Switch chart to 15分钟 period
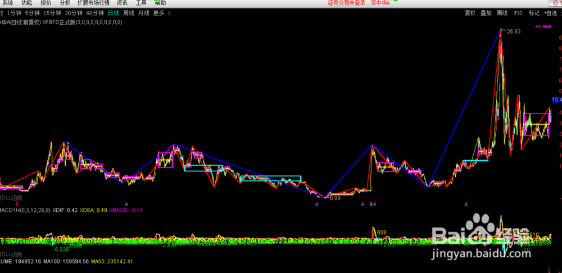Screen dimensions: 562x273 pyautogui.click(x=52, y=13)
